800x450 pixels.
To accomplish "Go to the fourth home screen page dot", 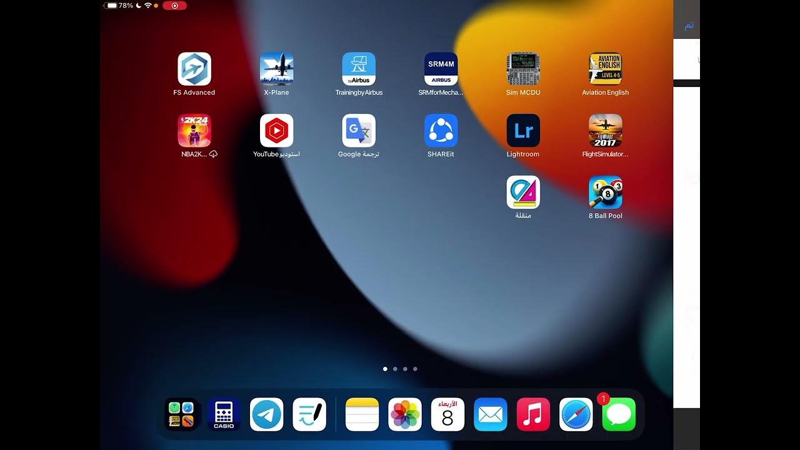I will point(415,369).
